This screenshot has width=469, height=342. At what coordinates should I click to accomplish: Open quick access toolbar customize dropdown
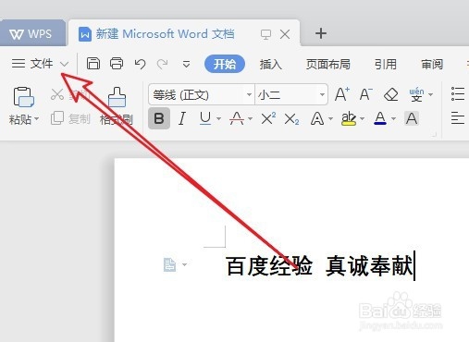tap(186, 65)
